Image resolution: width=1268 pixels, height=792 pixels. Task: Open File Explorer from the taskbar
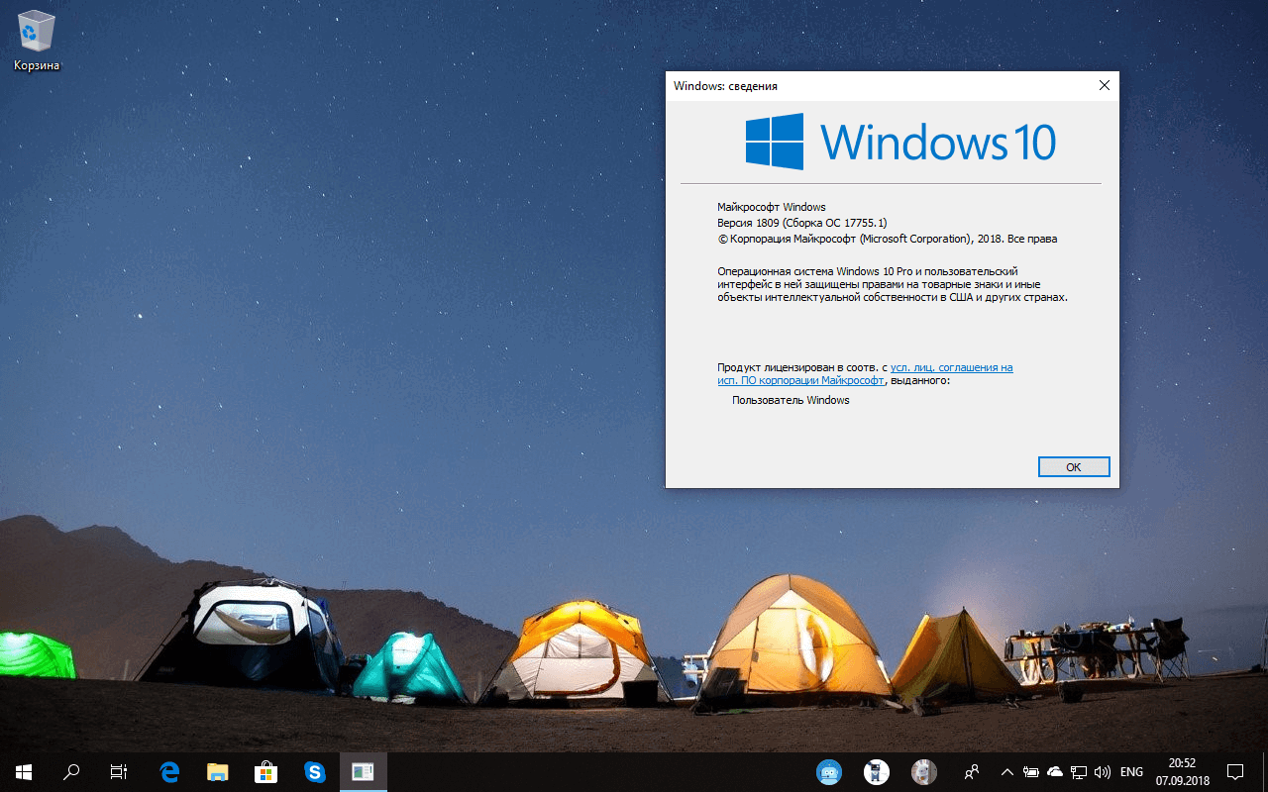tap(217, 772)
